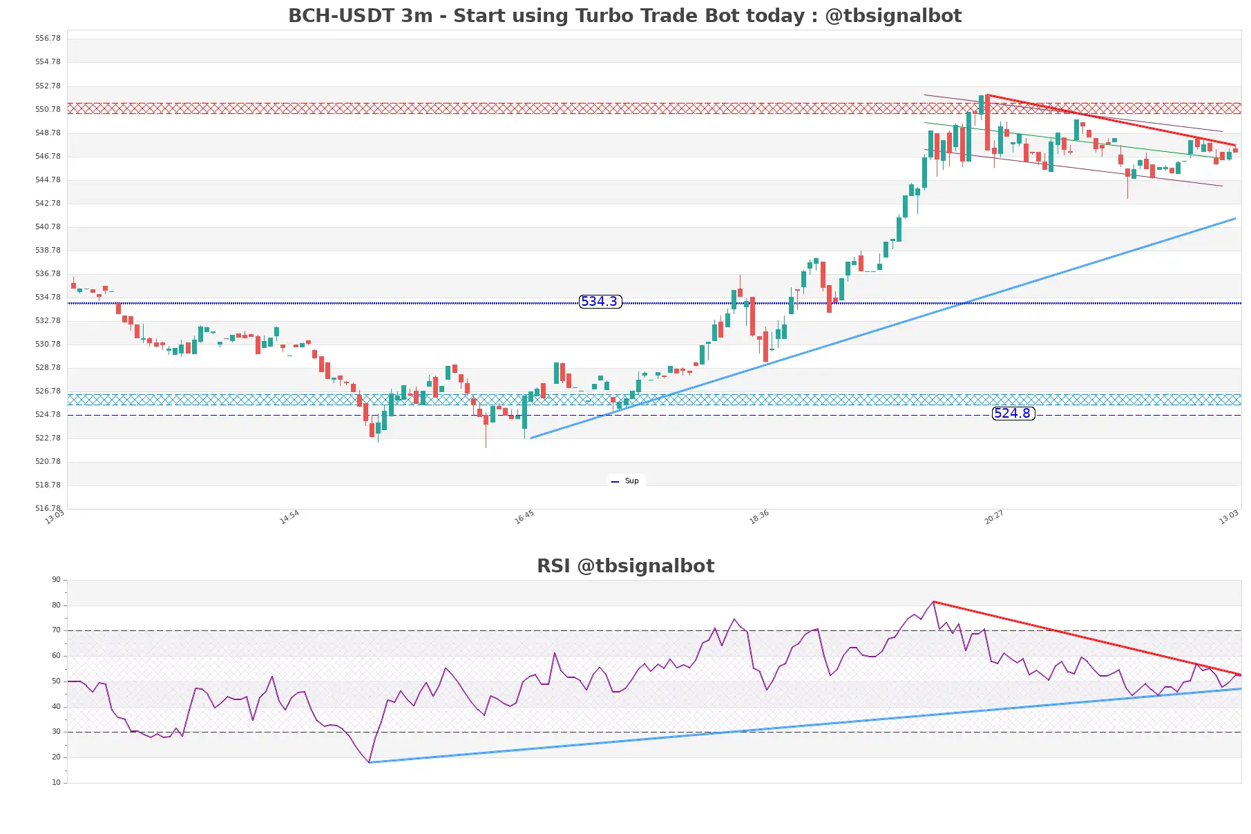Image resolution: width=1251 pixels, height=834 pixels.
Task: Select the 524.78 price axis label
Action: pos(48,414)
